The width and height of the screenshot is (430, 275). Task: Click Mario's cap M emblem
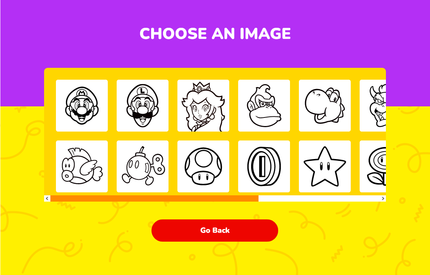click(x=82, y=91)
